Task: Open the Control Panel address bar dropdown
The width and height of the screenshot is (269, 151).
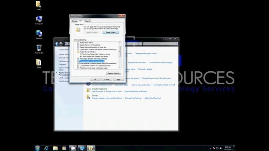Action: click(x=137, y=44)
